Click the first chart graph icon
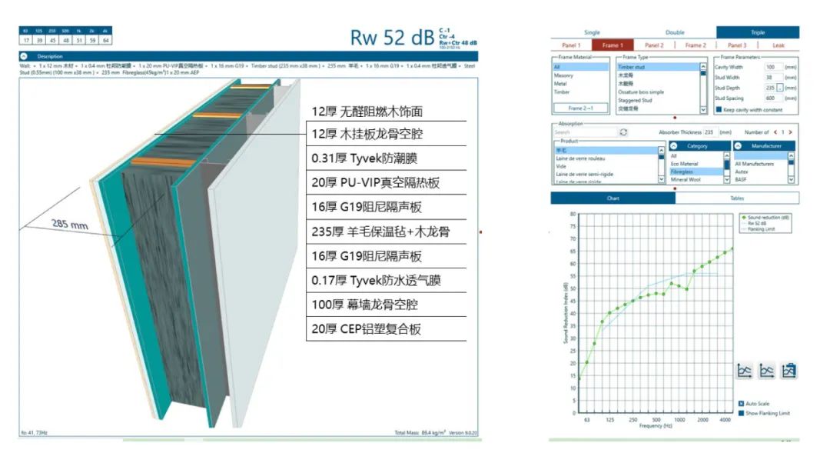Image resolution: width=830 pixels, height=463 pixels. coord(744,371)
